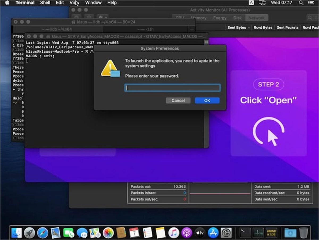
Task: Launch Safari from the Dock
Action: click(x=43, y=233)
